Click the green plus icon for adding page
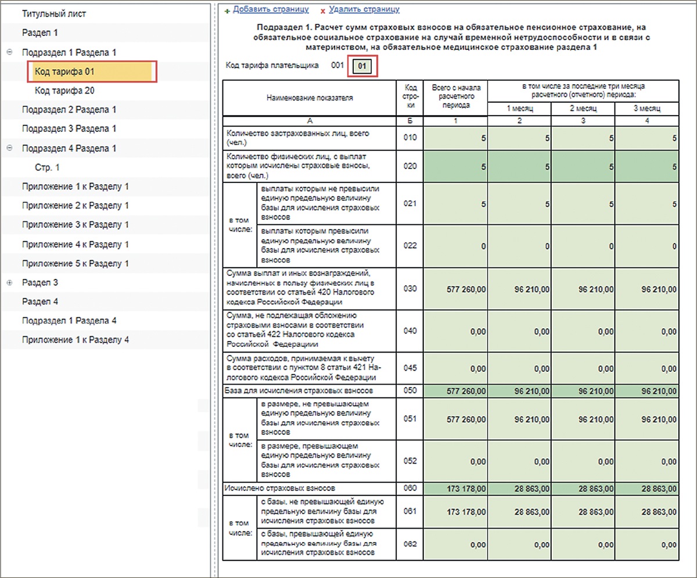 (x=227, y=10)
